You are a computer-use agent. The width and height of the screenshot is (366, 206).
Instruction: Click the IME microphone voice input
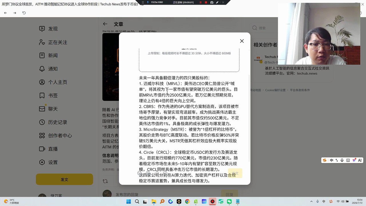342,161
